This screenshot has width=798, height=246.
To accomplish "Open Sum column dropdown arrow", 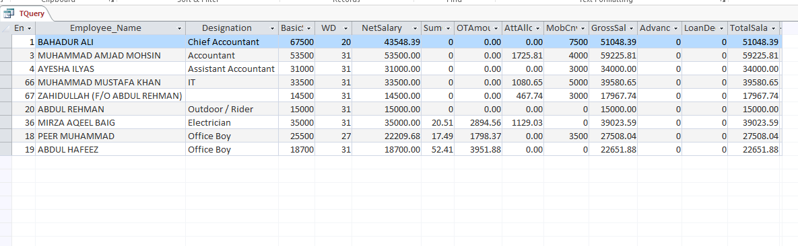I will pyautogui.click(x=448, y=28).
